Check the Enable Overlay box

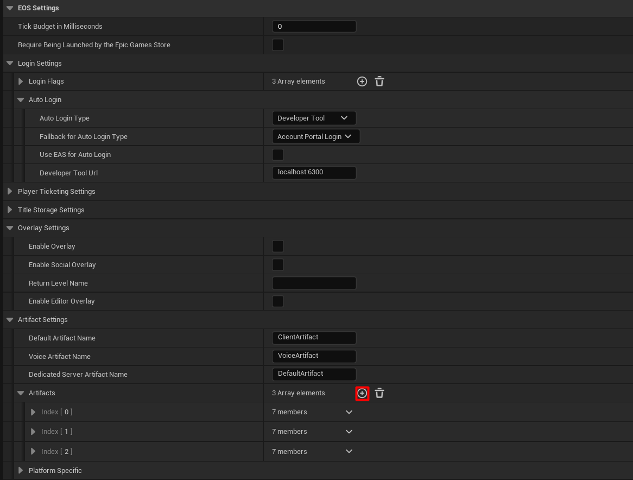pyautogui.click(x=278, y=247)
